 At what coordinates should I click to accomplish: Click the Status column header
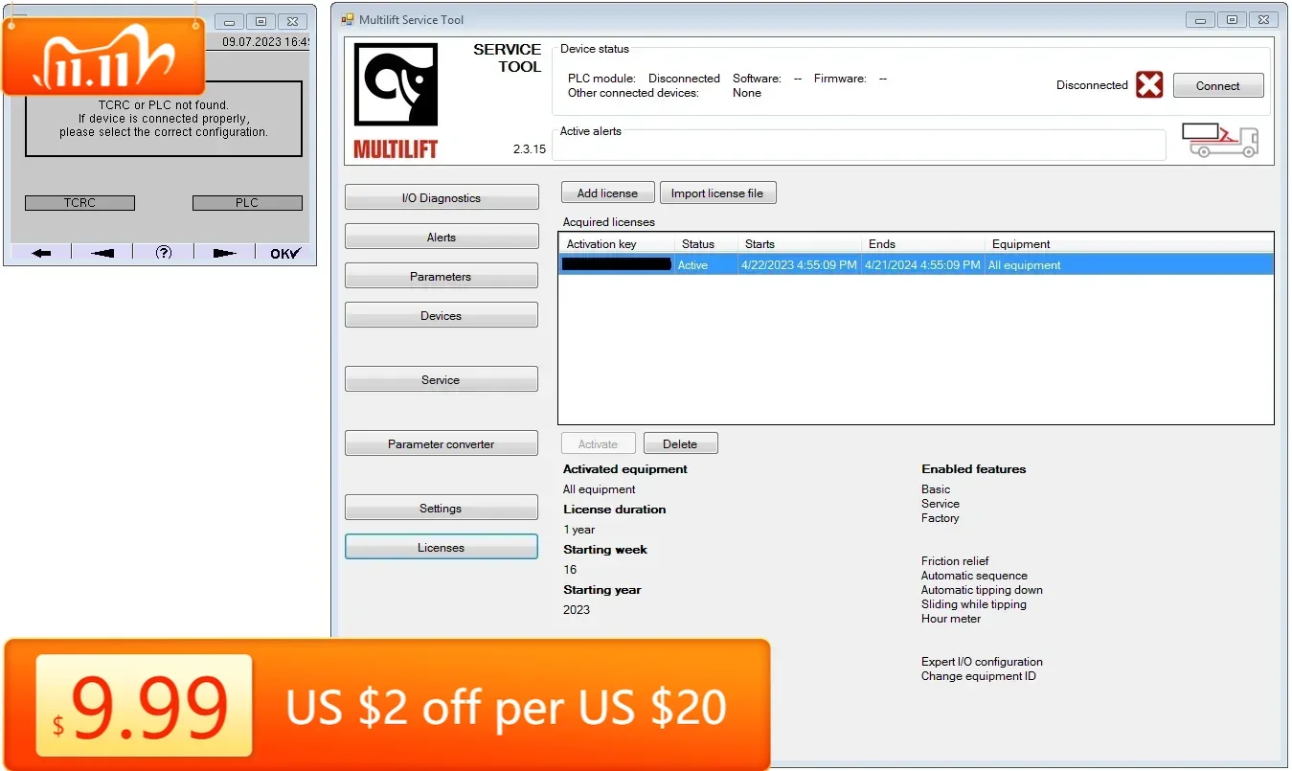point(706,244)
